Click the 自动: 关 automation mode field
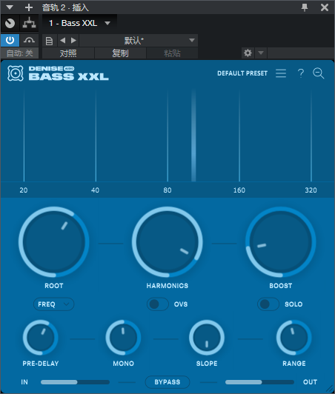 point(19,53)
